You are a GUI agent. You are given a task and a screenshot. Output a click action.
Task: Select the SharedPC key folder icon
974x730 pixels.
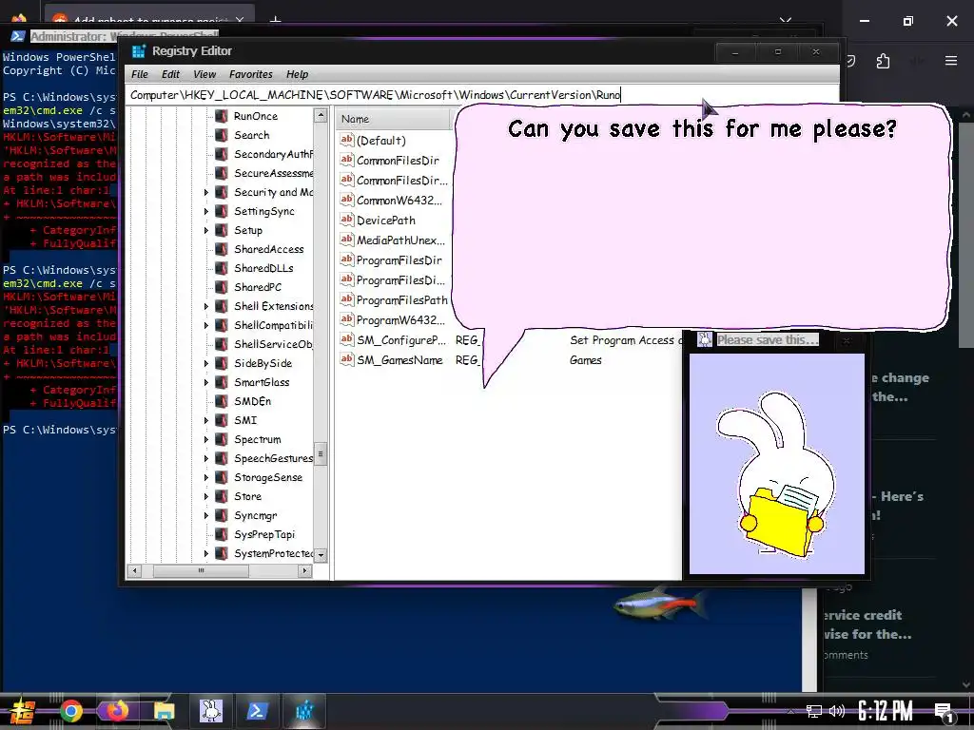pos(221,287)
